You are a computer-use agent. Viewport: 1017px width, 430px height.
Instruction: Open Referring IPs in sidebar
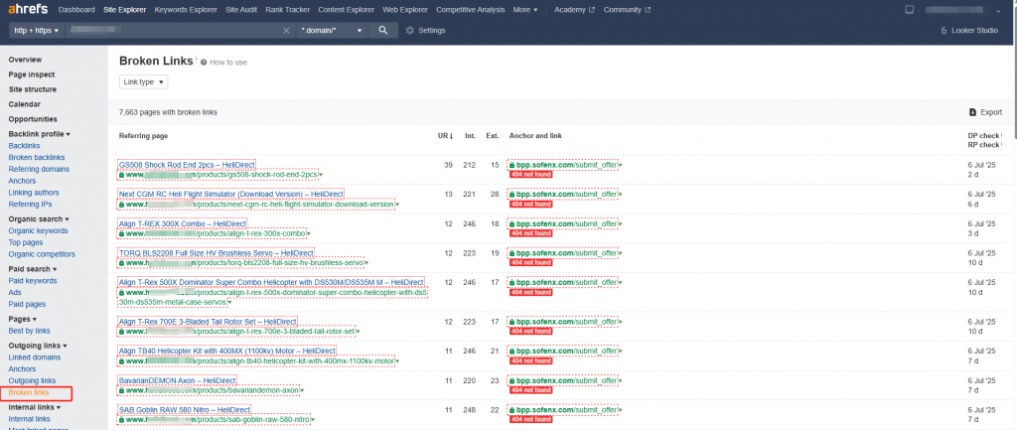coord(30,205)
